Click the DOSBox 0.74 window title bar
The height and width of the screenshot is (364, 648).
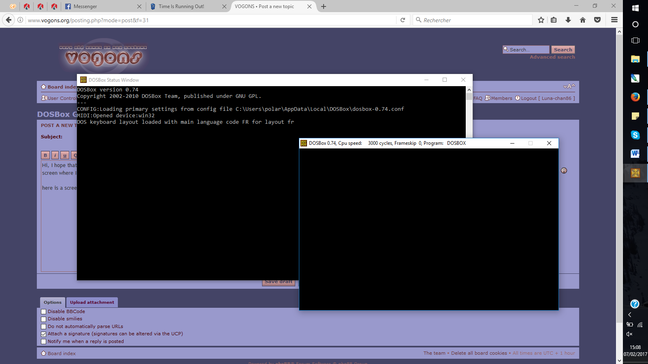tap(405, 143)
